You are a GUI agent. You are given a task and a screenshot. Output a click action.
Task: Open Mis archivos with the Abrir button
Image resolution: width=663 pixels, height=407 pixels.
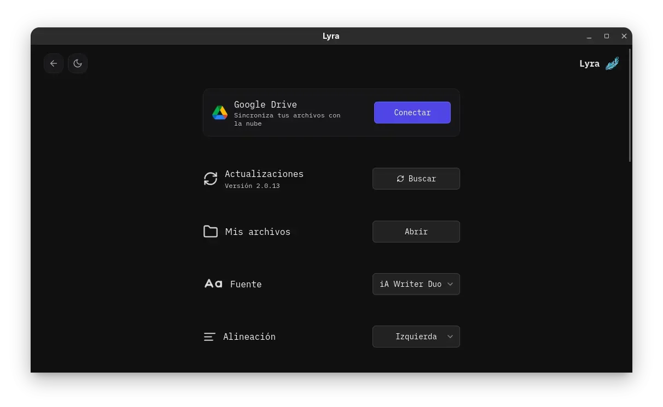coord(416,232)
